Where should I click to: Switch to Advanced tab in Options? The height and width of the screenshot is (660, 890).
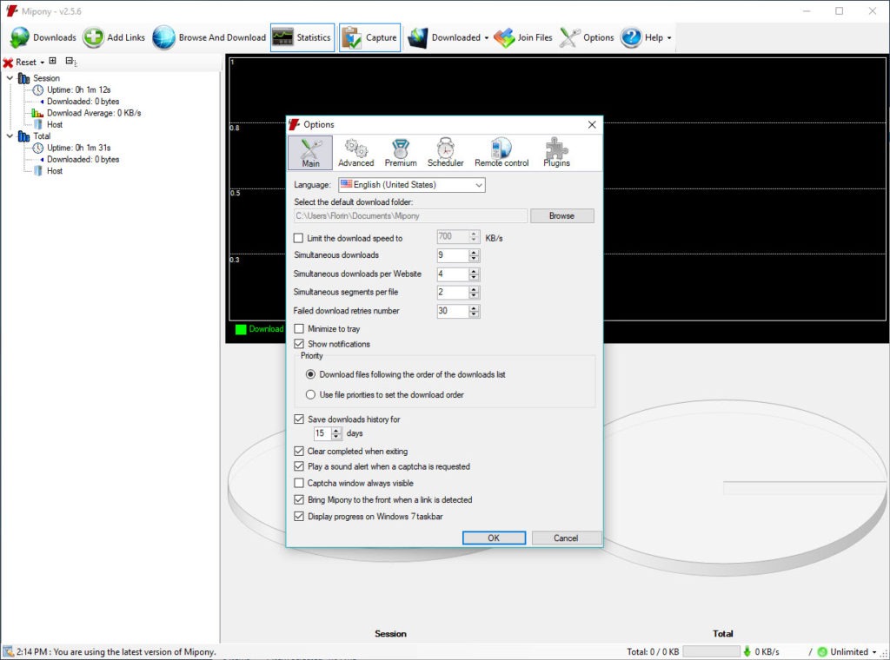click(x=355, y=153)
